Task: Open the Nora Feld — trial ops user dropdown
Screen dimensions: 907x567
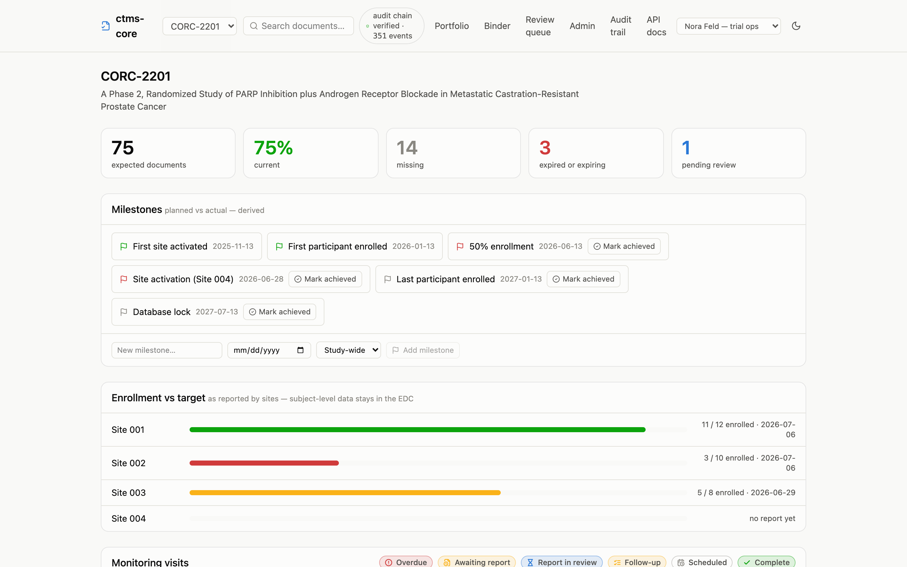Action: pos(729,26)
